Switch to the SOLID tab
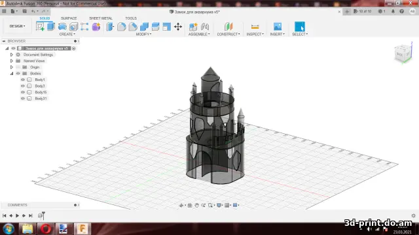Viewport: 419px width, 235px height. [45, 18]
